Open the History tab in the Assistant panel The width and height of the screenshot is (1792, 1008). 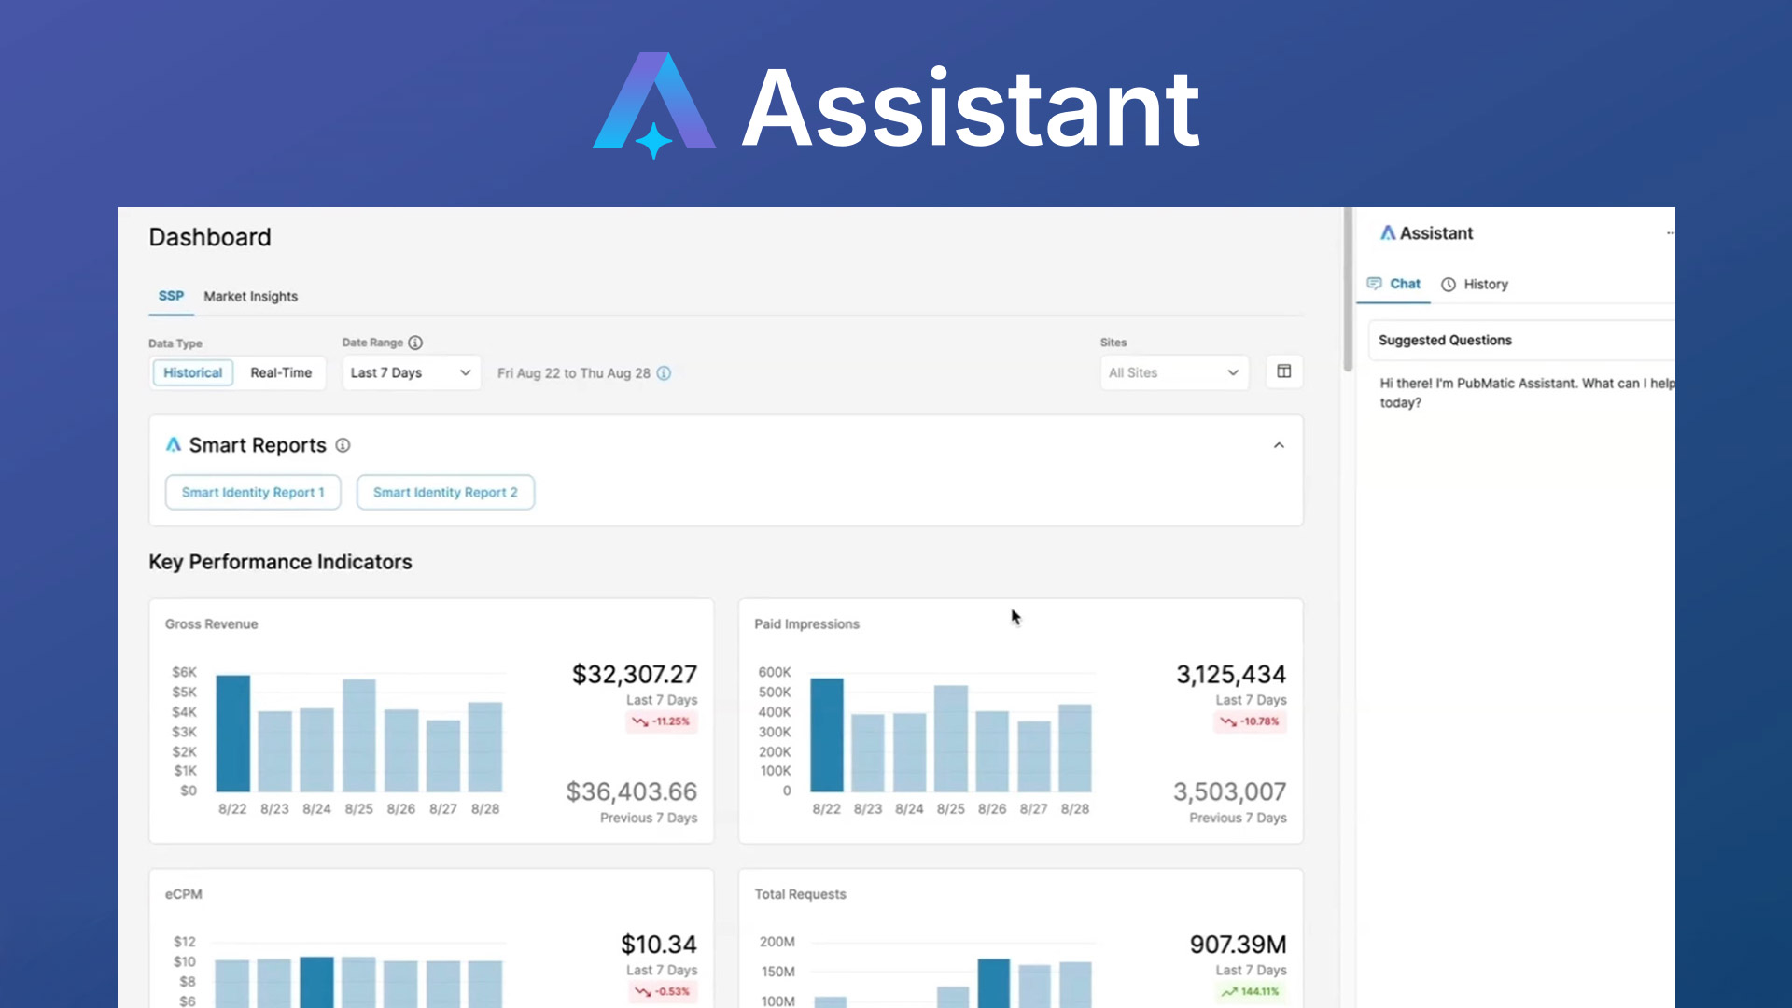(x=1484, y=284)
